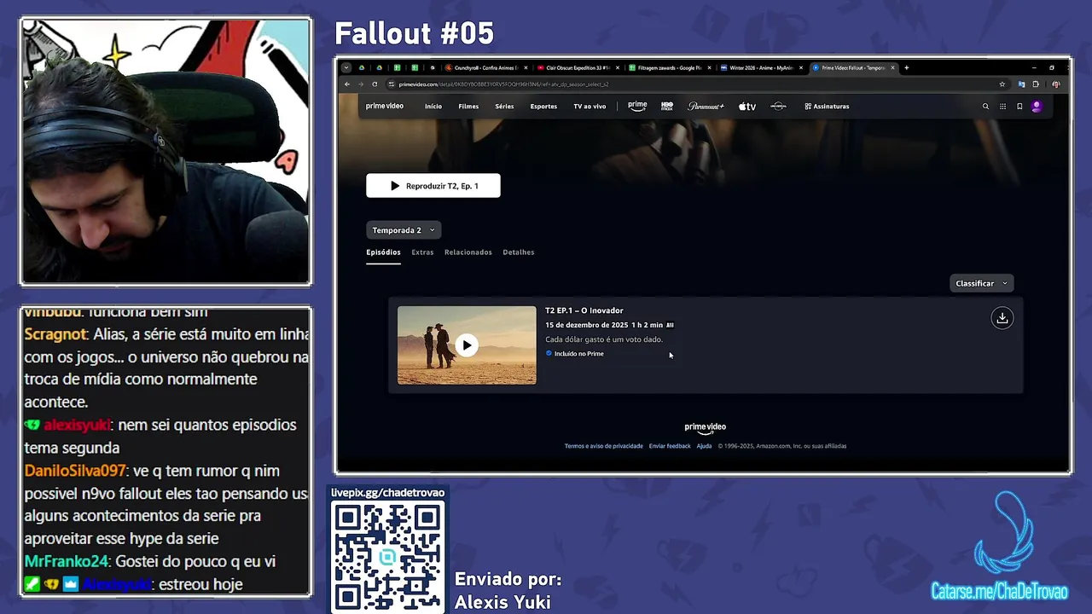This screenshot has height=614, width=1092.
Task: Open the Relacionados tab
Action: pos(468,252)
